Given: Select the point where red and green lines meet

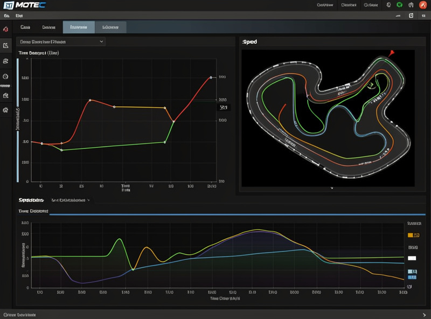Looking at the screenshot, I should [173, 121].
